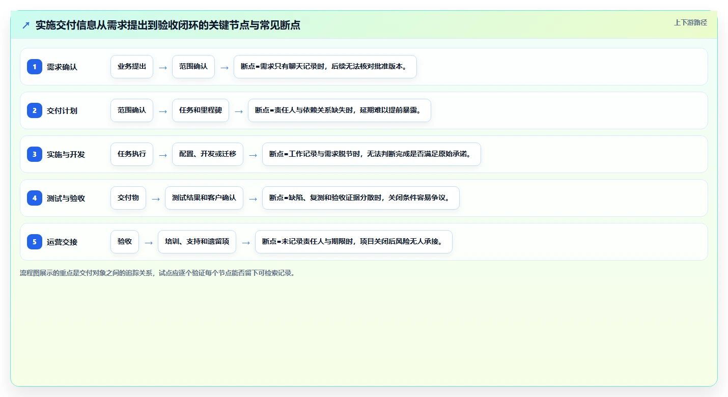Click the page title 实施交付信息从需求提出
Viewport: 728px width, 397px height.
[x=168, y=25]
